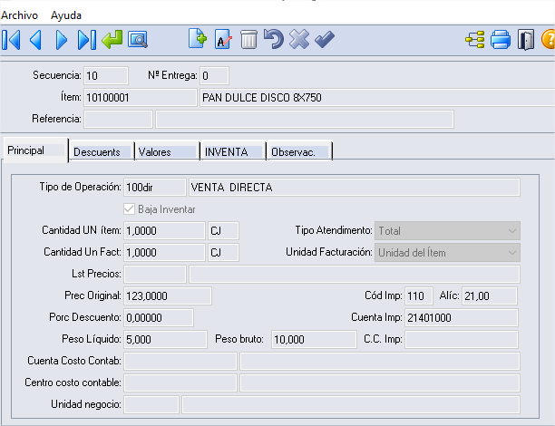Click the Cuenta Costo Contab description field
Image resolution: width=555 pixels, height=426 pixels.
(380, 362)
